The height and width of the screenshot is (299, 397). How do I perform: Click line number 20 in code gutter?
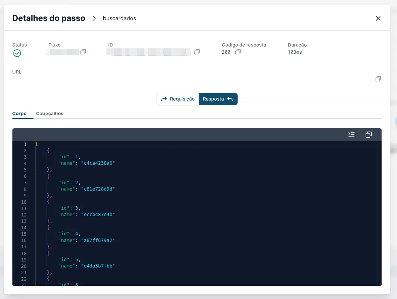point(24,266)
